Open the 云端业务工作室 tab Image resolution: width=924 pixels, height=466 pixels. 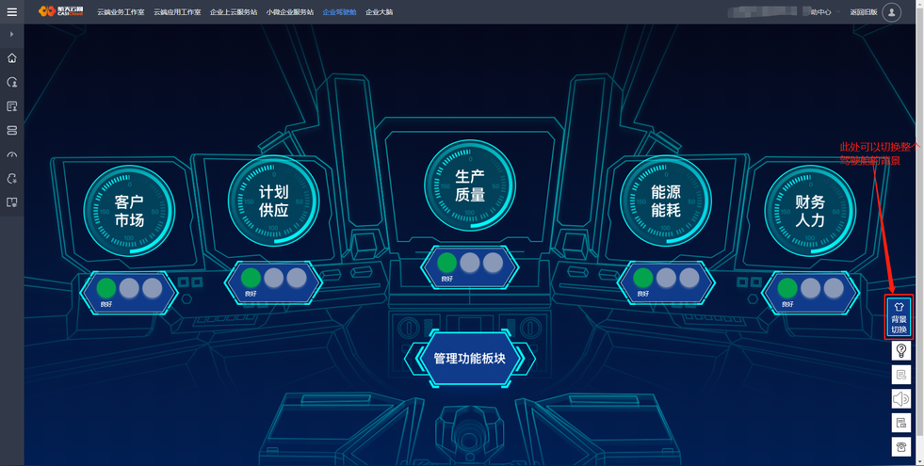tap(121, 12)
